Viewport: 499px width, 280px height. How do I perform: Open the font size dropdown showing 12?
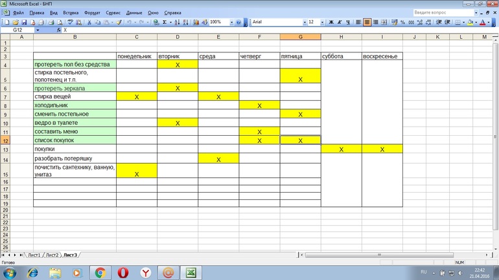[x=321, y=22]
